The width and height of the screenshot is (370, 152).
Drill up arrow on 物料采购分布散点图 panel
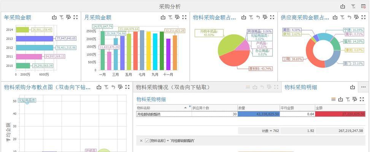pyautogui.click(x=113, y=87)
